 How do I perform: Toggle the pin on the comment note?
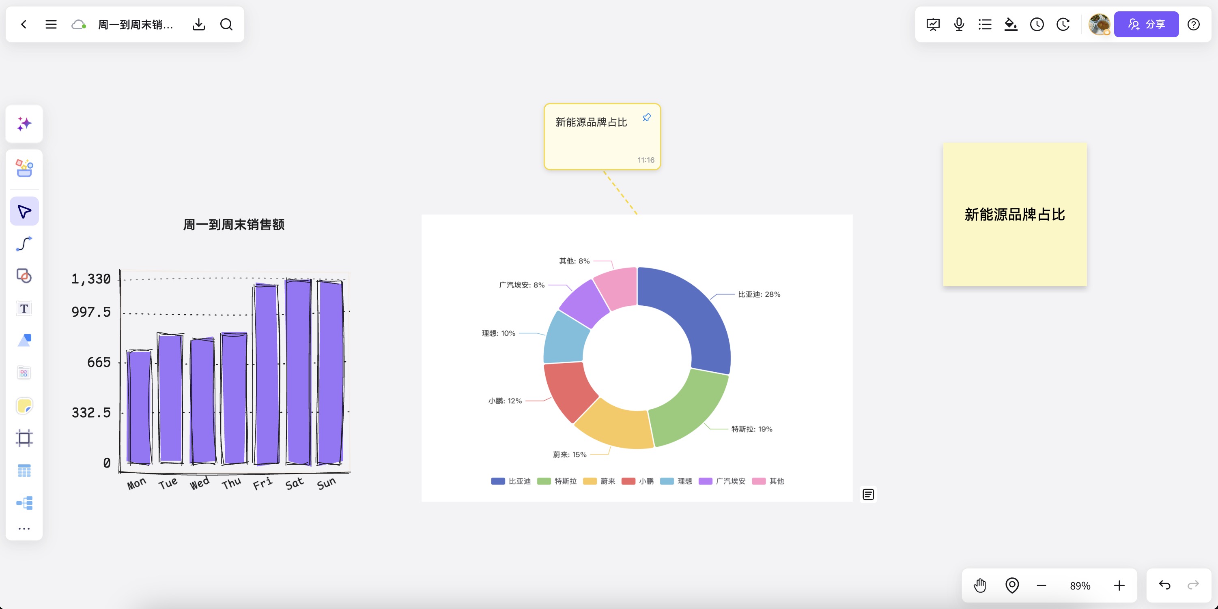[x=646, y=117]
